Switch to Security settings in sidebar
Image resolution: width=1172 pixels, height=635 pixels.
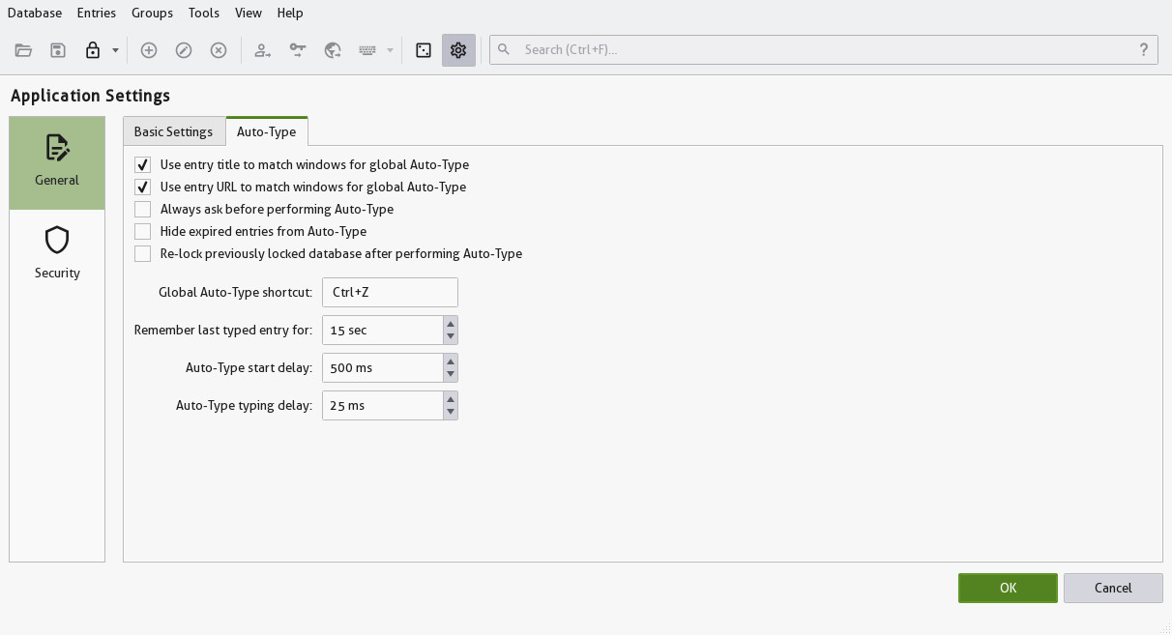(x=56, y=251)
